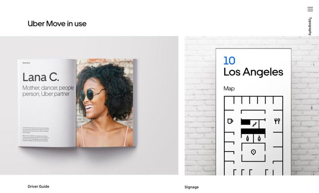Click the Map label on signage

coord(229,89)
